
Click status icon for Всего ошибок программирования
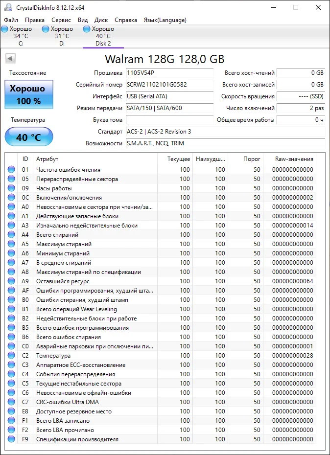pos(11,328)
